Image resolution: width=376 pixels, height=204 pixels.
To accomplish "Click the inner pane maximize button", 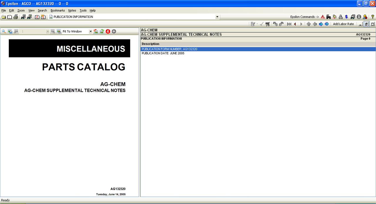I will pos(373,24).
